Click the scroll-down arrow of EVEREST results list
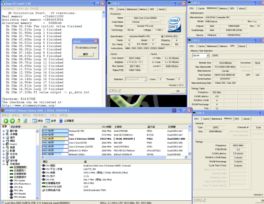This screenshot has height=204, width=264. [190, 154]
